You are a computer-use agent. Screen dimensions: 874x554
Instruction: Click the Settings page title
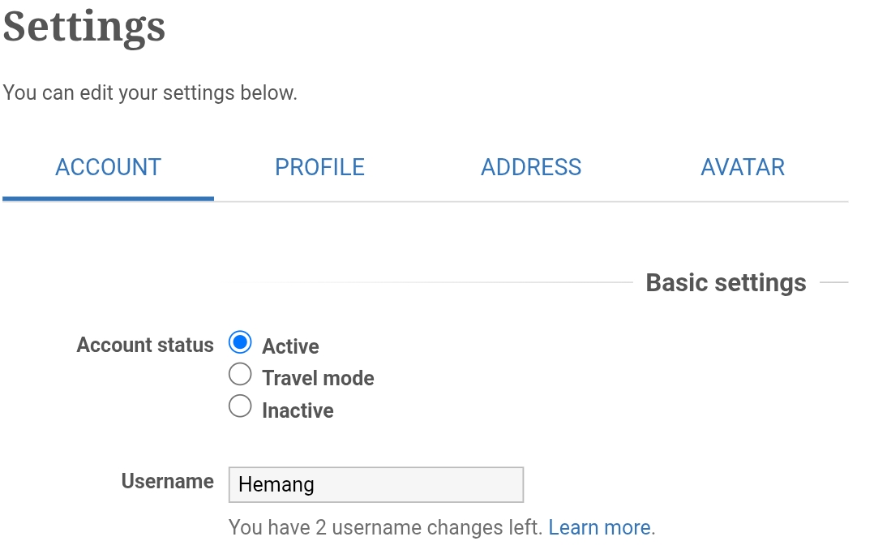coord(84,26)
